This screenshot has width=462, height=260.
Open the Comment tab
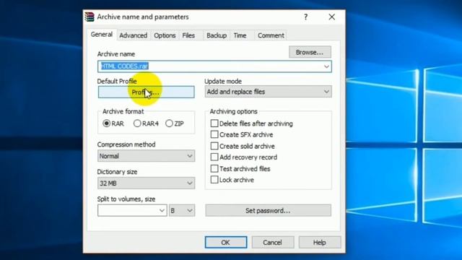(271, 35)
